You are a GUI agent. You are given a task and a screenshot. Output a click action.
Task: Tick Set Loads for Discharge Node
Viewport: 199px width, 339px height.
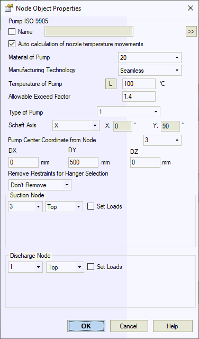click(x=91, y=267)
